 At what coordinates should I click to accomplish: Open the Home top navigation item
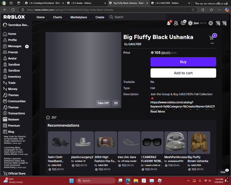point(41,17)
